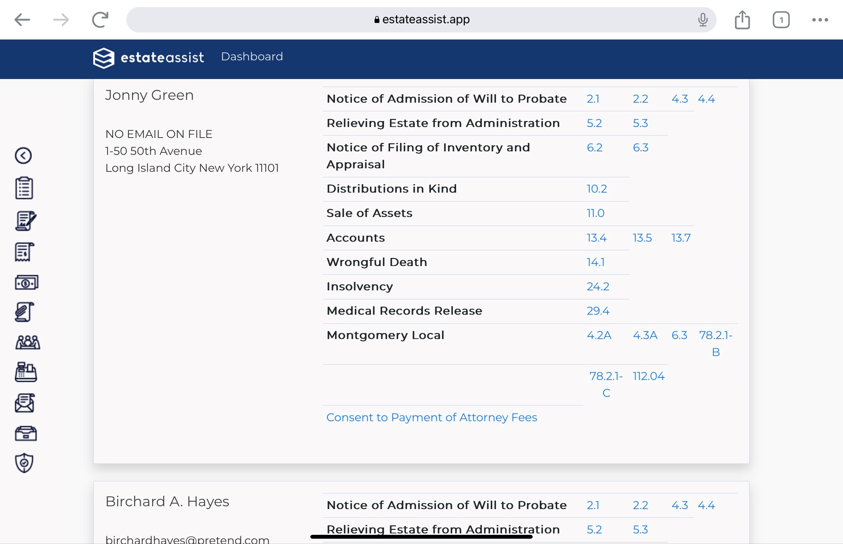843x544 pixels.
Task: Open the share sheet icon
Action: tap(742, 20)
